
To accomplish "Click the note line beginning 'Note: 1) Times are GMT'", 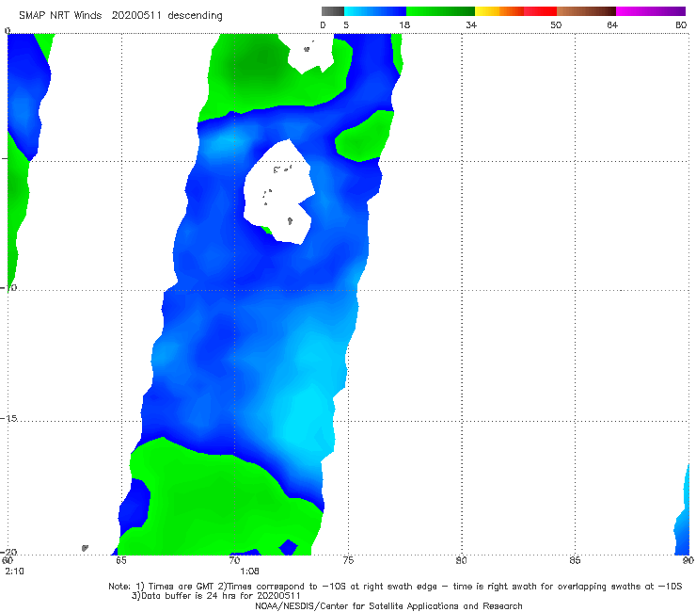I will (395, 587).
